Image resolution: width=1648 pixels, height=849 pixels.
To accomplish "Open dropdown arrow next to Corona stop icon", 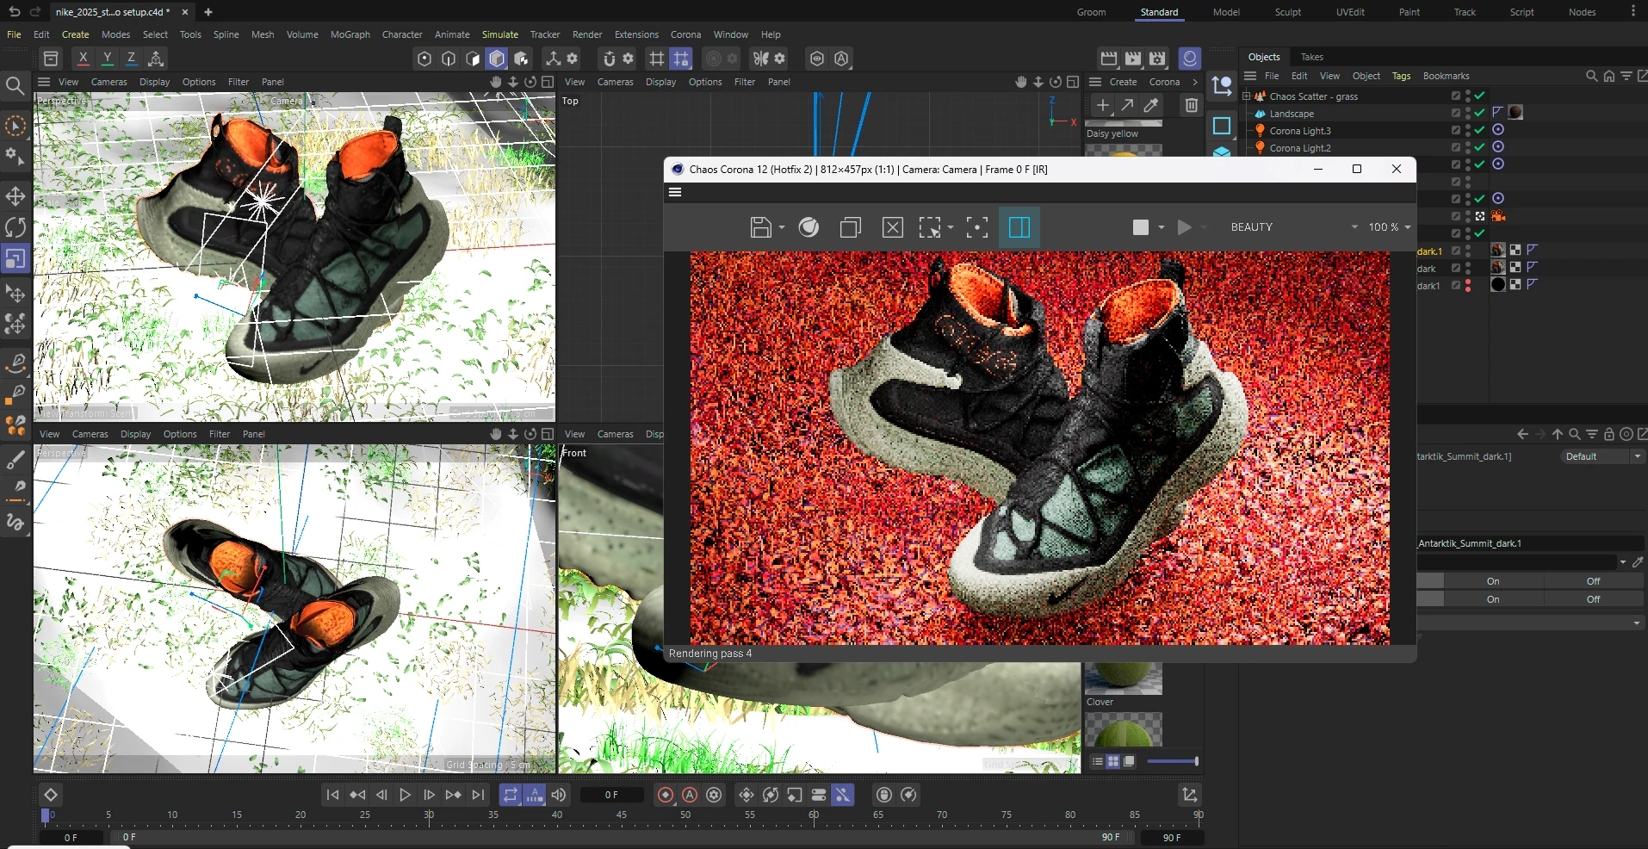I will [1162, 227].
